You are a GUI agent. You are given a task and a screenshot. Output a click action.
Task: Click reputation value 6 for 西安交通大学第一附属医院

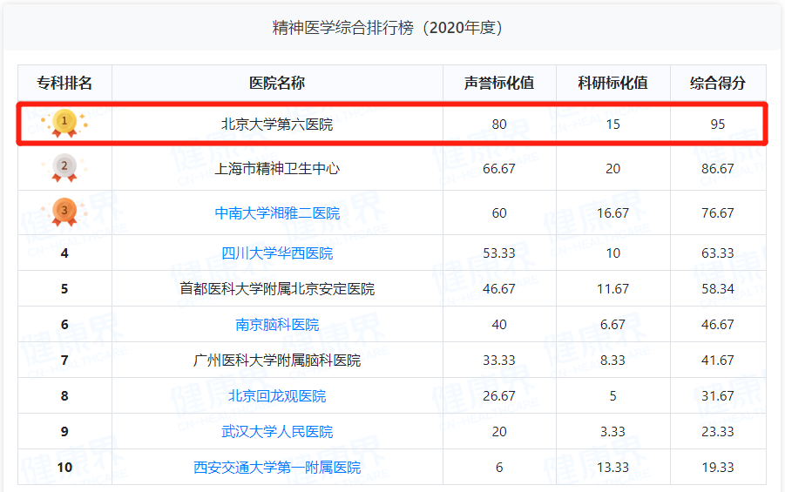coord(499,468)
